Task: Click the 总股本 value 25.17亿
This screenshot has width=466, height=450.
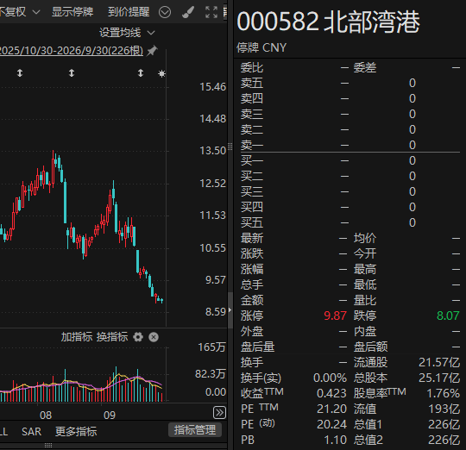Action: coord(439,378)
